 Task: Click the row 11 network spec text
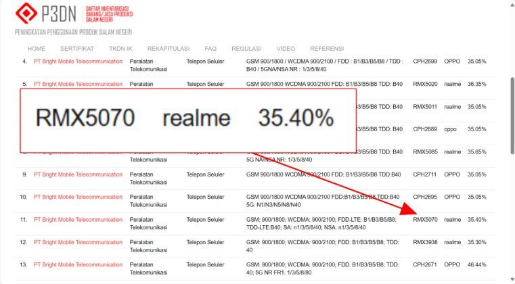[321, 224]
